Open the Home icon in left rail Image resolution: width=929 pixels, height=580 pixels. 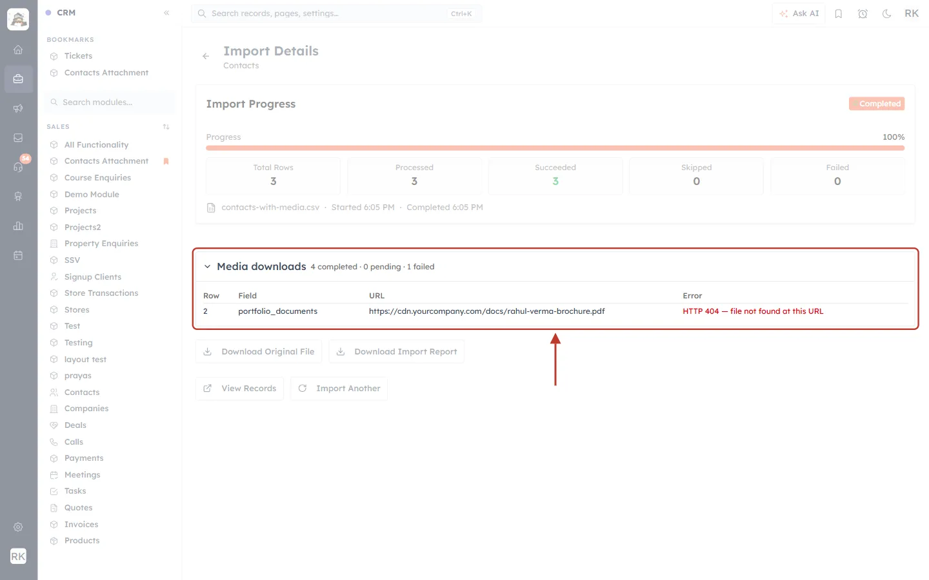point(18,50)
